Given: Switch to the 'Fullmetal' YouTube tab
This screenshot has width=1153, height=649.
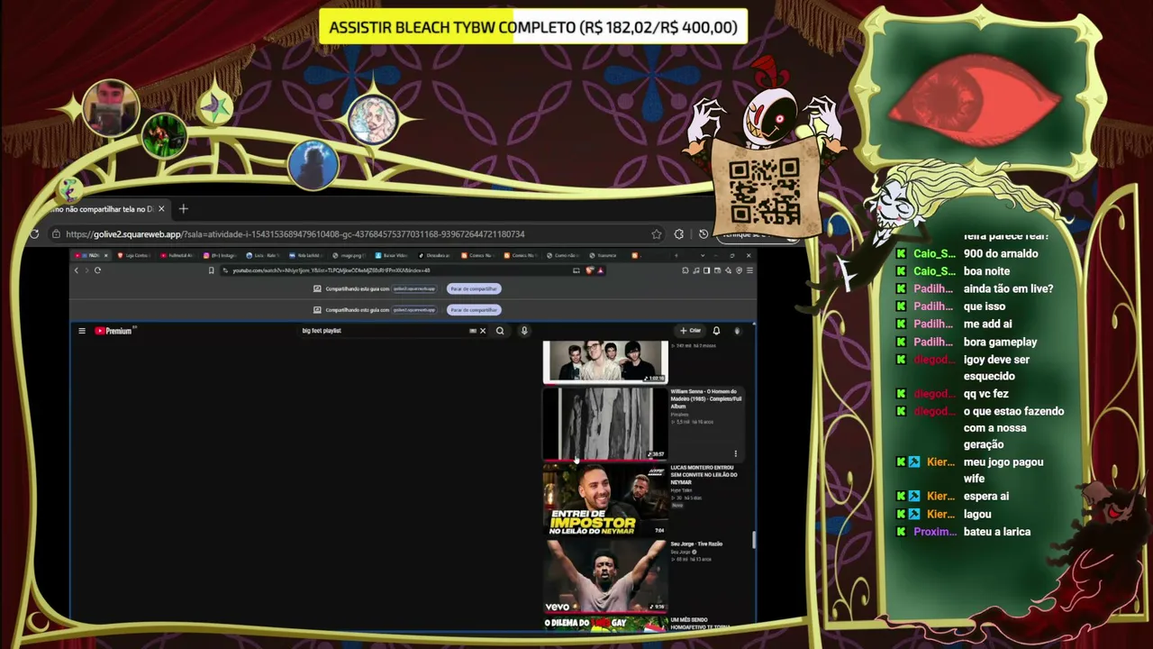Looking at the screenshot, I should click(178, 256).
